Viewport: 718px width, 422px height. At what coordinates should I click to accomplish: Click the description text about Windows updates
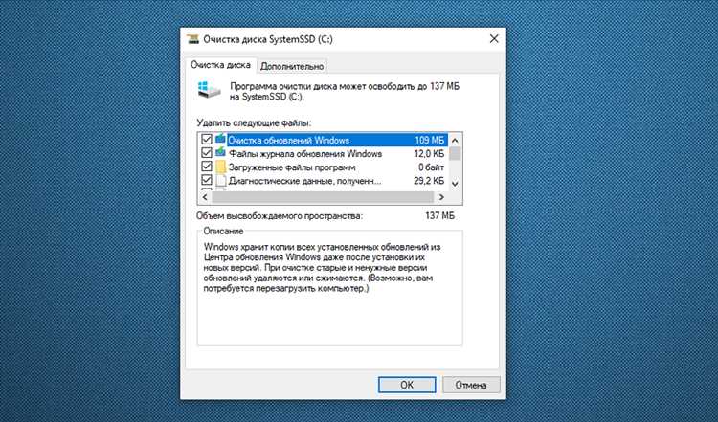322,267
